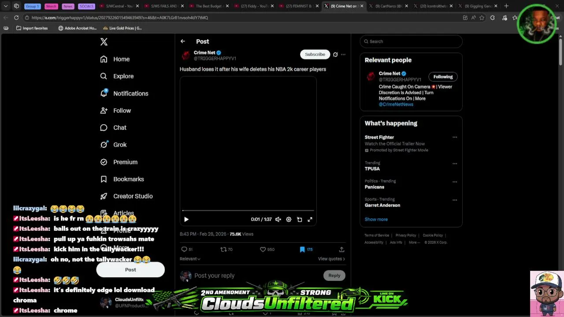This screenshot has height=317, width=564.
Task: Open the Privacy Policy footer link
Action: (406, 235)
